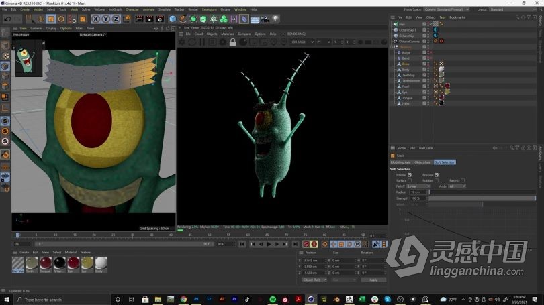544x305 pixels.
Task: Select the Tongue material swatch
Action: click(46, 263)
